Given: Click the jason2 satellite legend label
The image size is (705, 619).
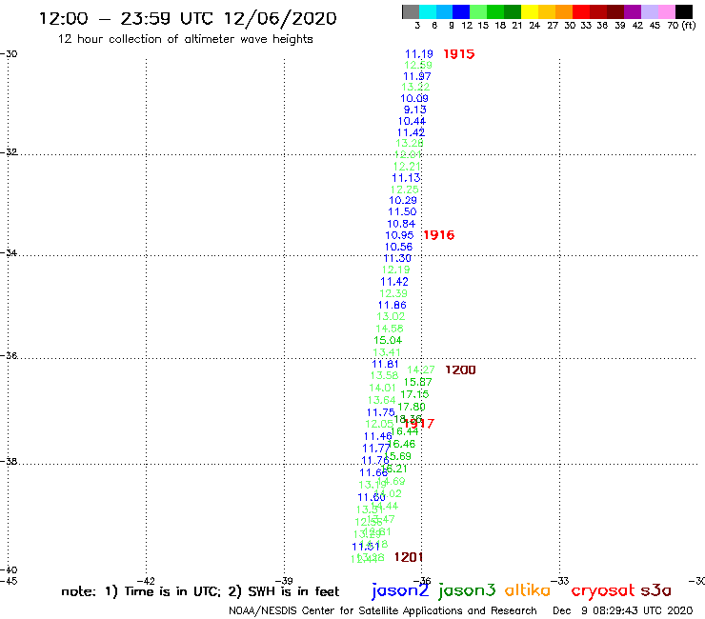Looking at the screenshot, I should pyautogui.click(x=400, y=590).
